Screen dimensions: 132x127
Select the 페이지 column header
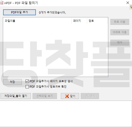click(79, 21)
